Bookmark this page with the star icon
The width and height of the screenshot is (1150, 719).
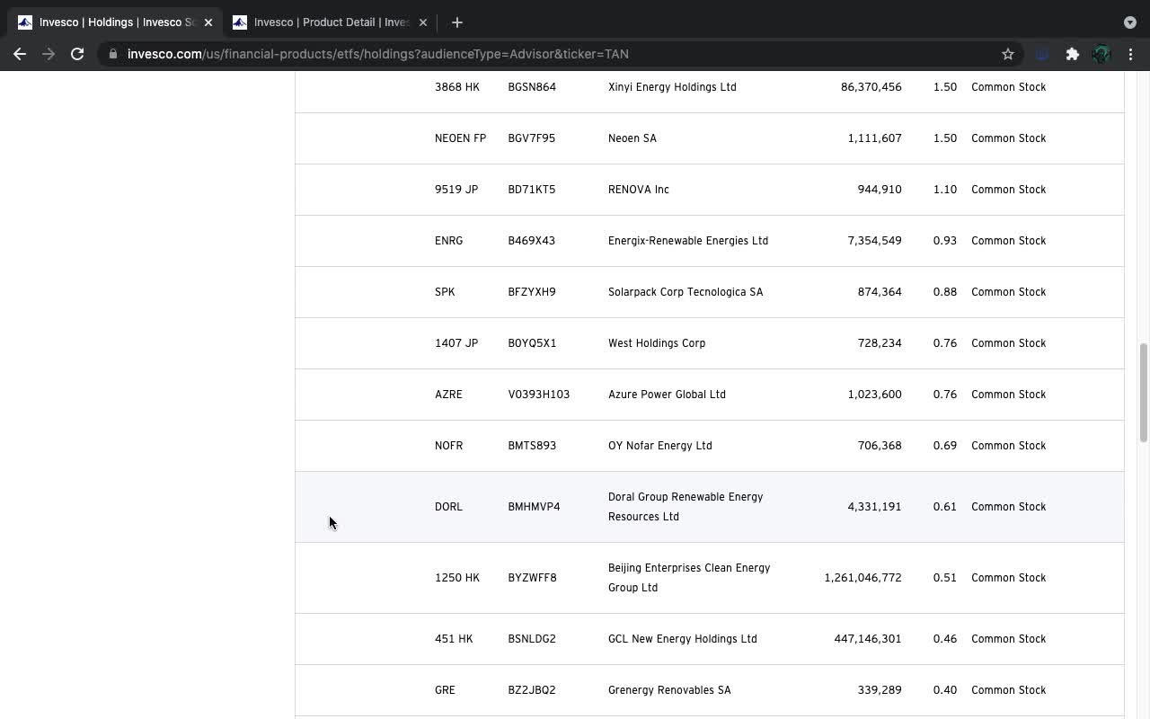[1008, 54]
